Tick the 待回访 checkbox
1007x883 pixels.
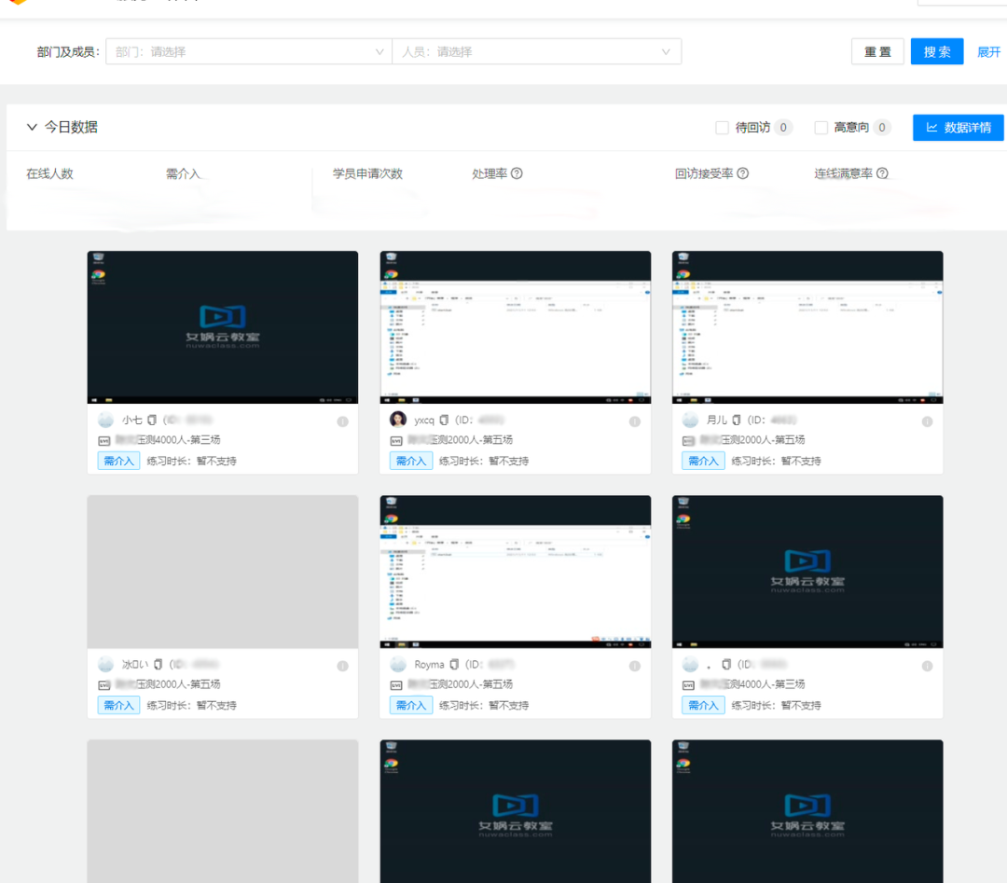click(722, 128)
